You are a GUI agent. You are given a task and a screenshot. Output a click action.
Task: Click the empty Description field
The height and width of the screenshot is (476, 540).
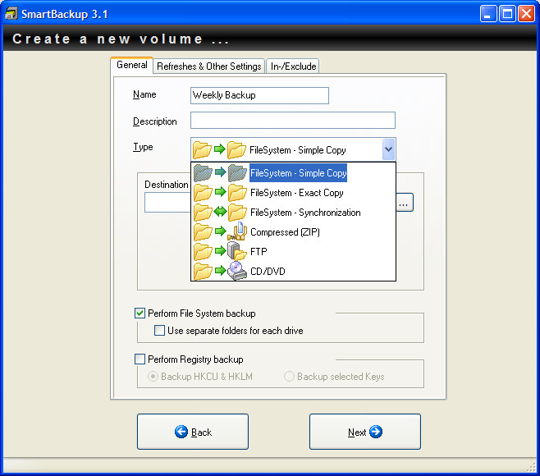pyautogui.click(x=293, y=120)
